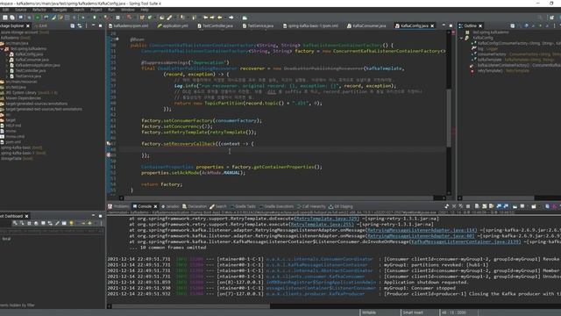Minimize the Package Explorer view
Viewport: 561px width, 316px height.
point(94,25)
